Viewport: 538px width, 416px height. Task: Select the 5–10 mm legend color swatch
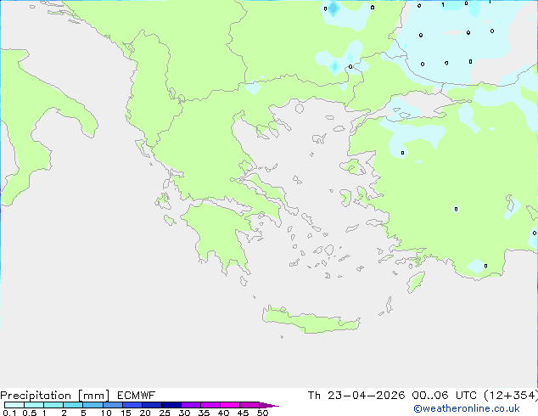click(x=92, y=405)
